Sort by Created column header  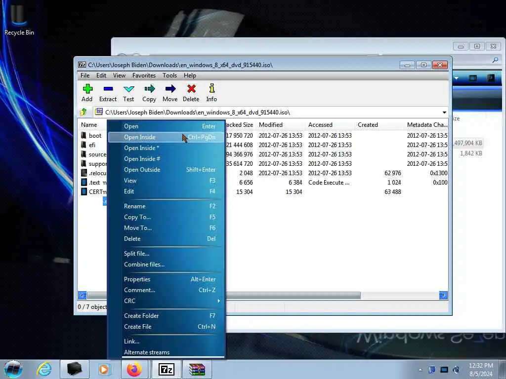379,125
